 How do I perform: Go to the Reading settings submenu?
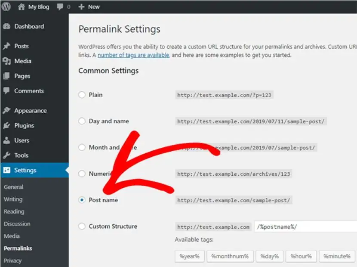coord(14,211)
